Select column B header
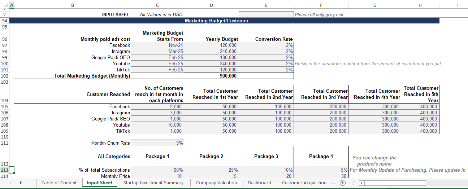The image size is (468, 189). pos(73,5)
